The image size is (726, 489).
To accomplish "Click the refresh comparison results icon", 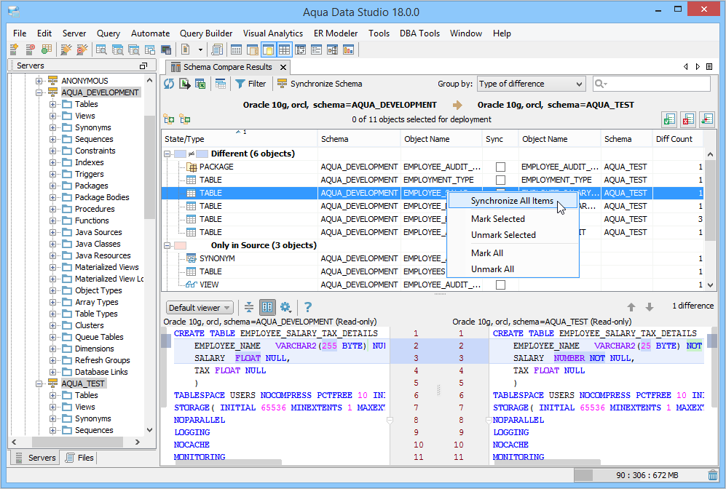I will pyautogui.click(x=169, y=84).
